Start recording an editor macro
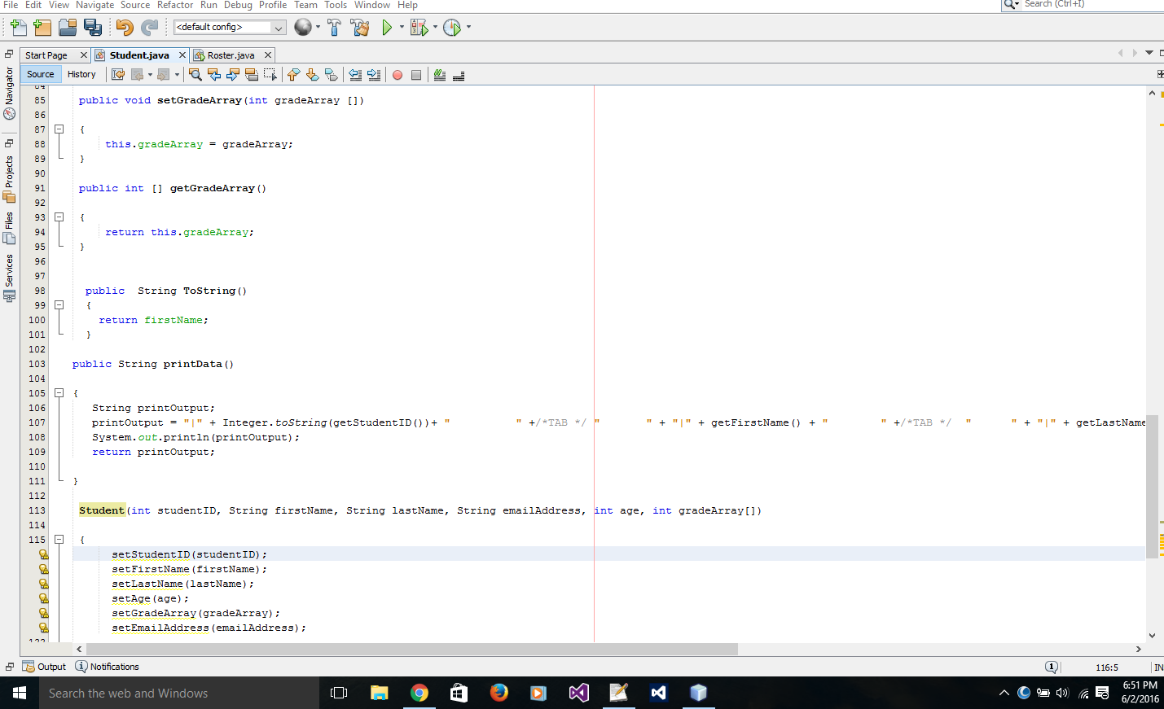This screenshot has height=709, width=1164. click(398, 74)
